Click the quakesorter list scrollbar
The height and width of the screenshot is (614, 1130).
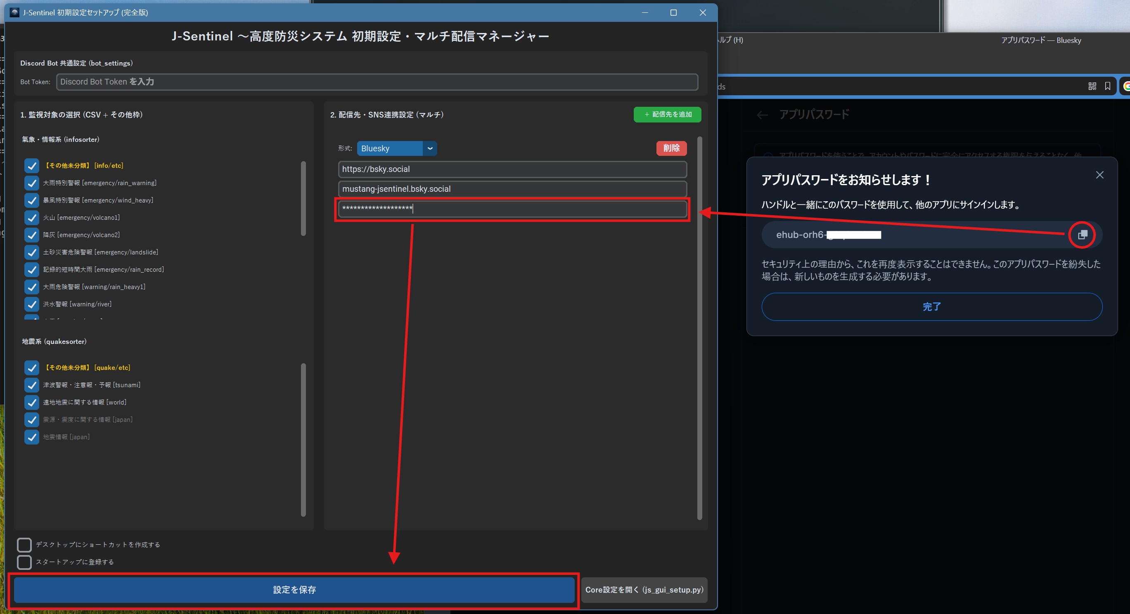(303, 440)
